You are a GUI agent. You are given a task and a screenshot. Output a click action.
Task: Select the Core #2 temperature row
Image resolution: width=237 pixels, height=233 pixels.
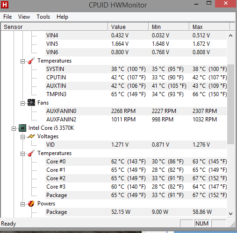pyautogui.click(x=136, y=178)
